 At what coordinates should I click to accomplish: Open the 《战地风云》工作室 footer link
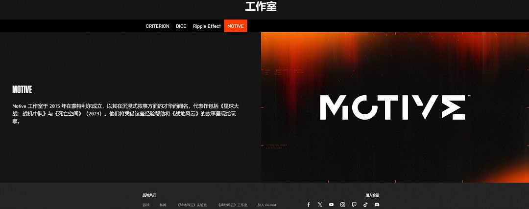click(x=233, y=205)
